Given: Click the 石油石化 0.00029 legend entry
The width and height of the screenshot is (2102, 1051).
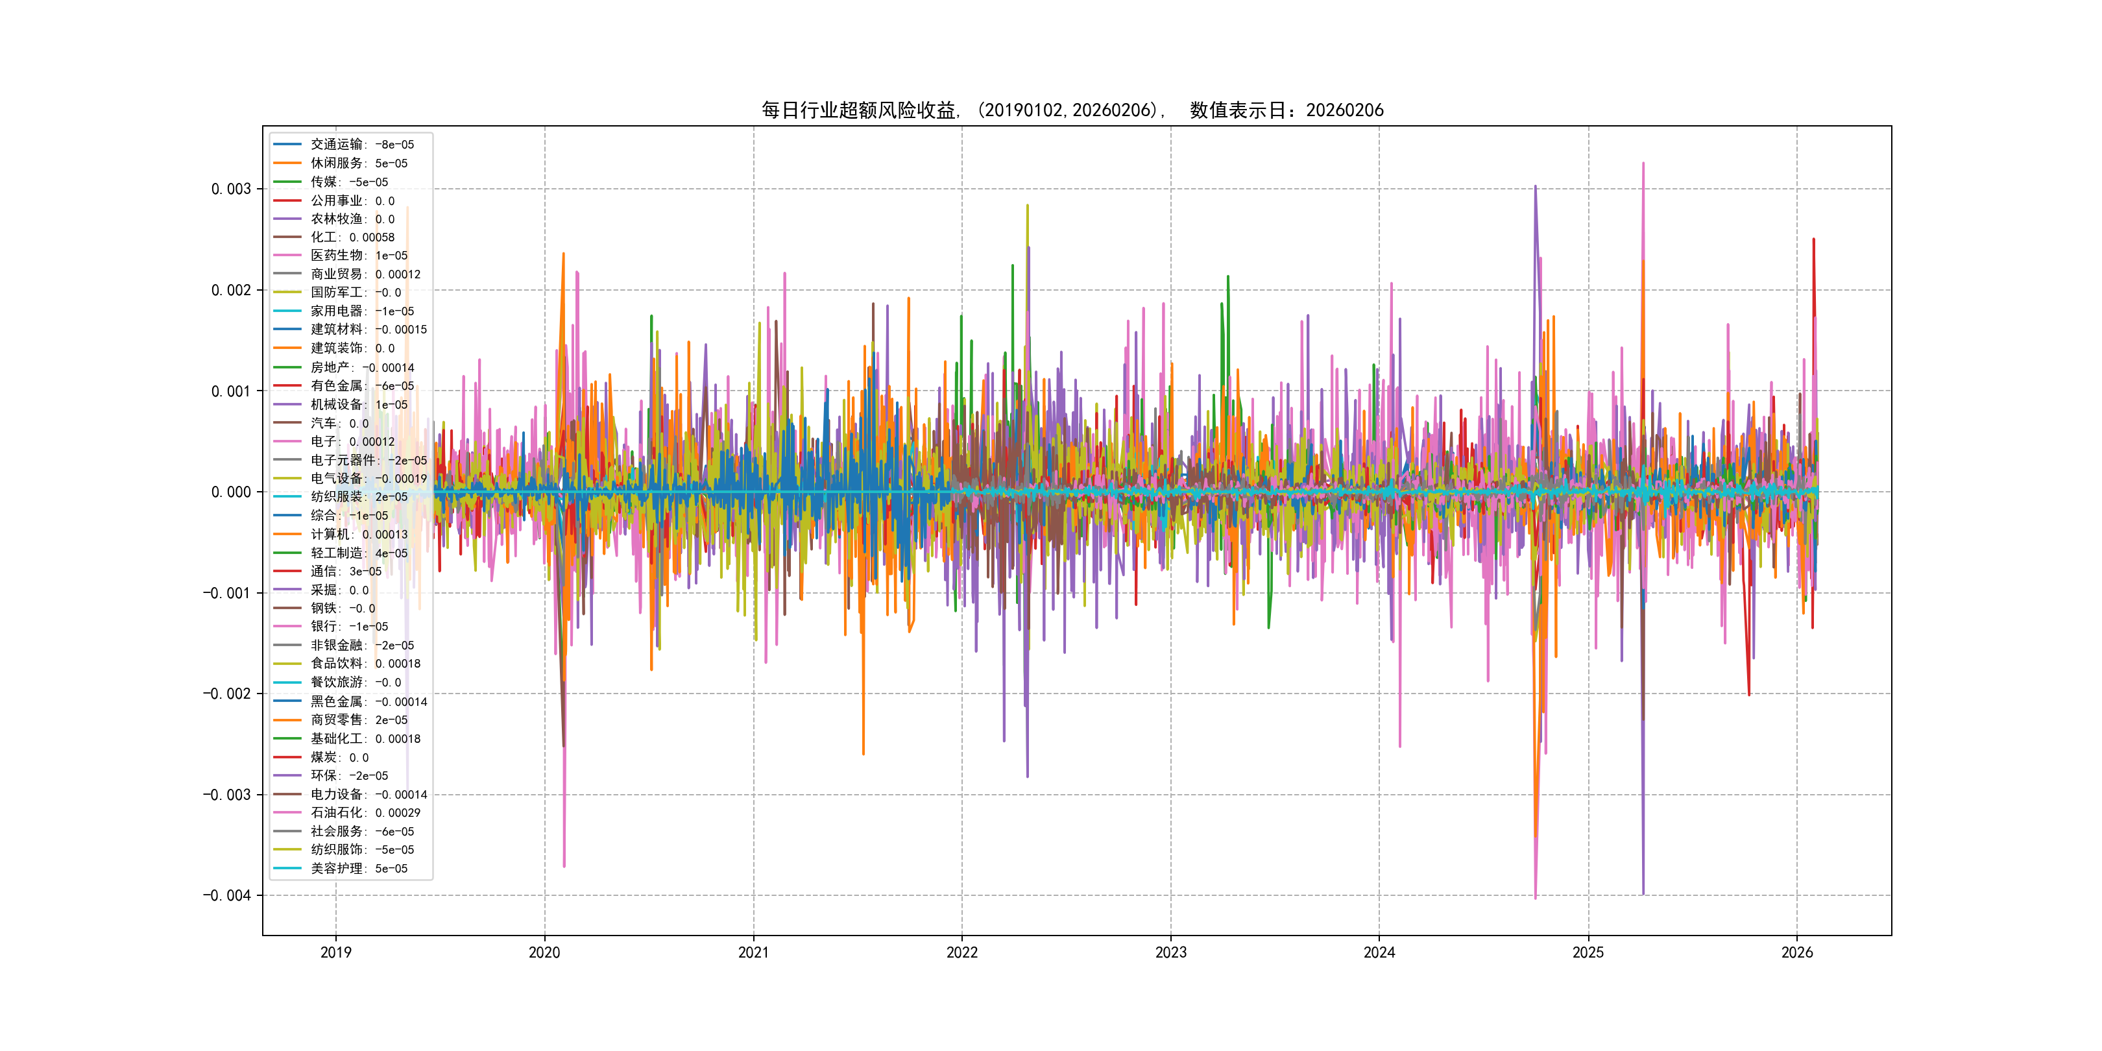Looking at the screenshot, I should point(365,813).
